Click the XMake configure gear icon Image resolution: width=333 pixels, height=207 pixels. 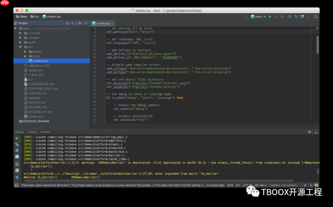(17, 150)
